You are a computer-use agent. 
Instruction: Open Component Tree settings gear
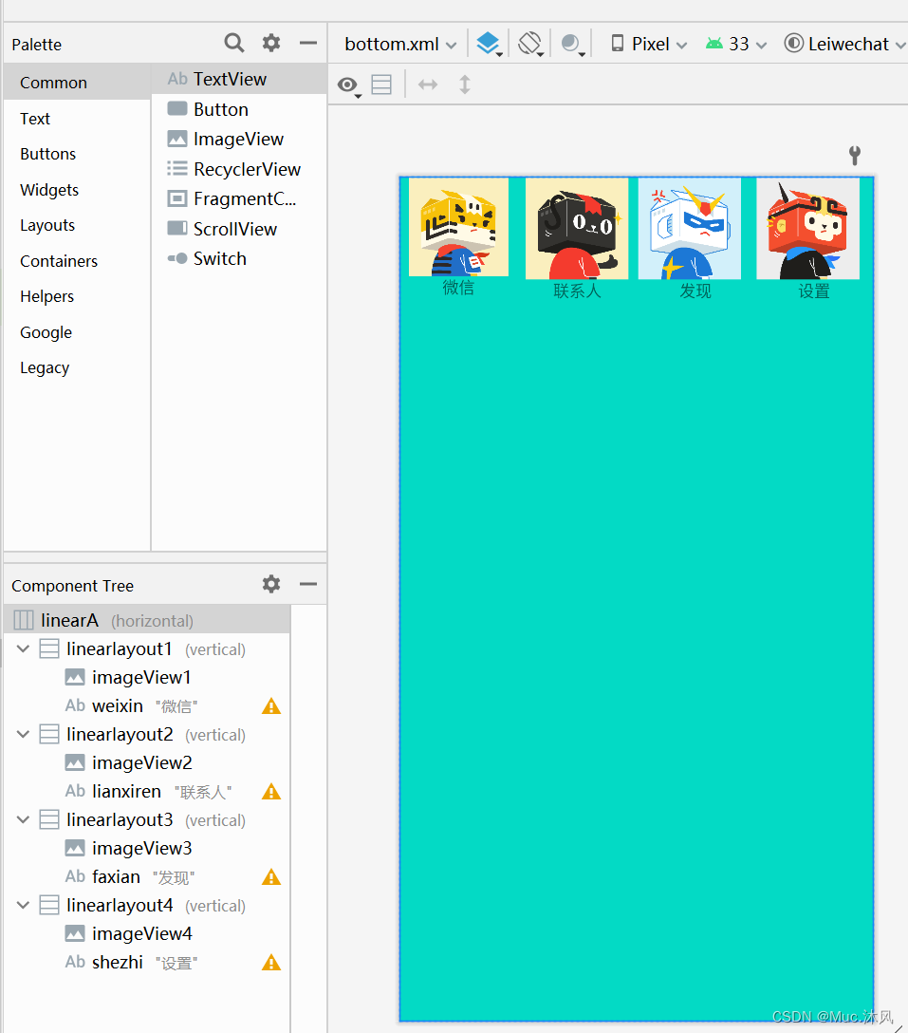point(271,584)
